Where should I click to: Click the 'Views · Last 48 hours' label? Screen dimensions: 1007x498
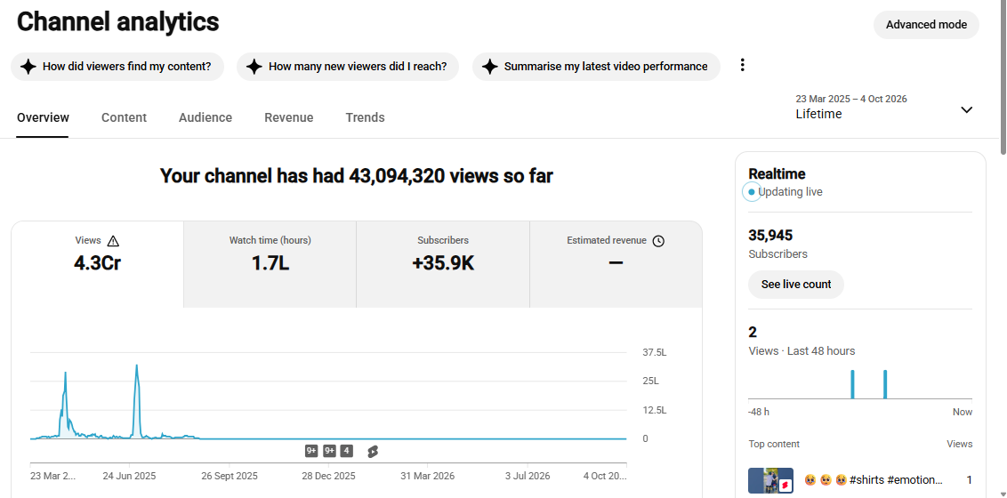point(802,351)
